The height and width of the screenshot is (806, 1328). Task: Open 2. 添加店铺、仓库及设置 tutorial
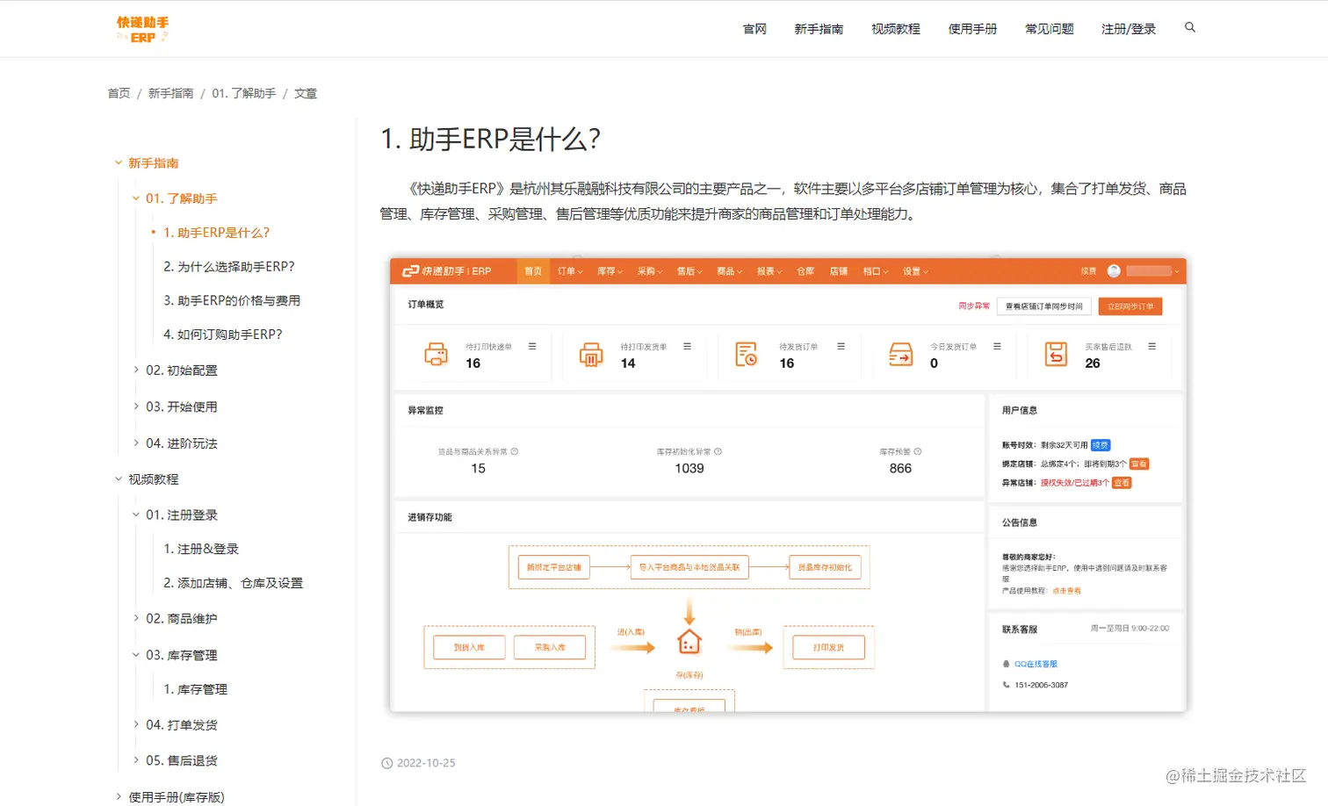click(x=233, y=583)
